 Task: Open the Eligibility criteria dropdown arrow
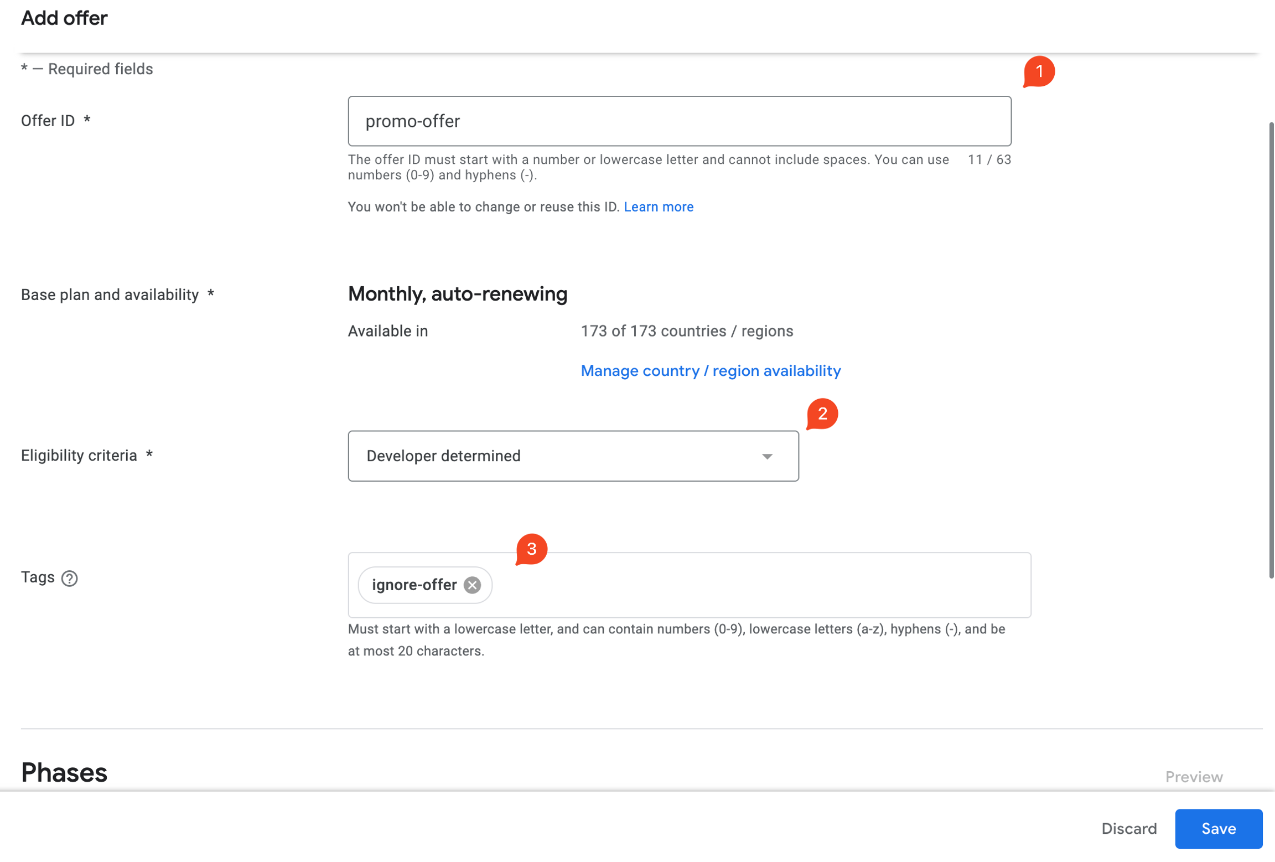pyautogui.click(x=766, y=456)
